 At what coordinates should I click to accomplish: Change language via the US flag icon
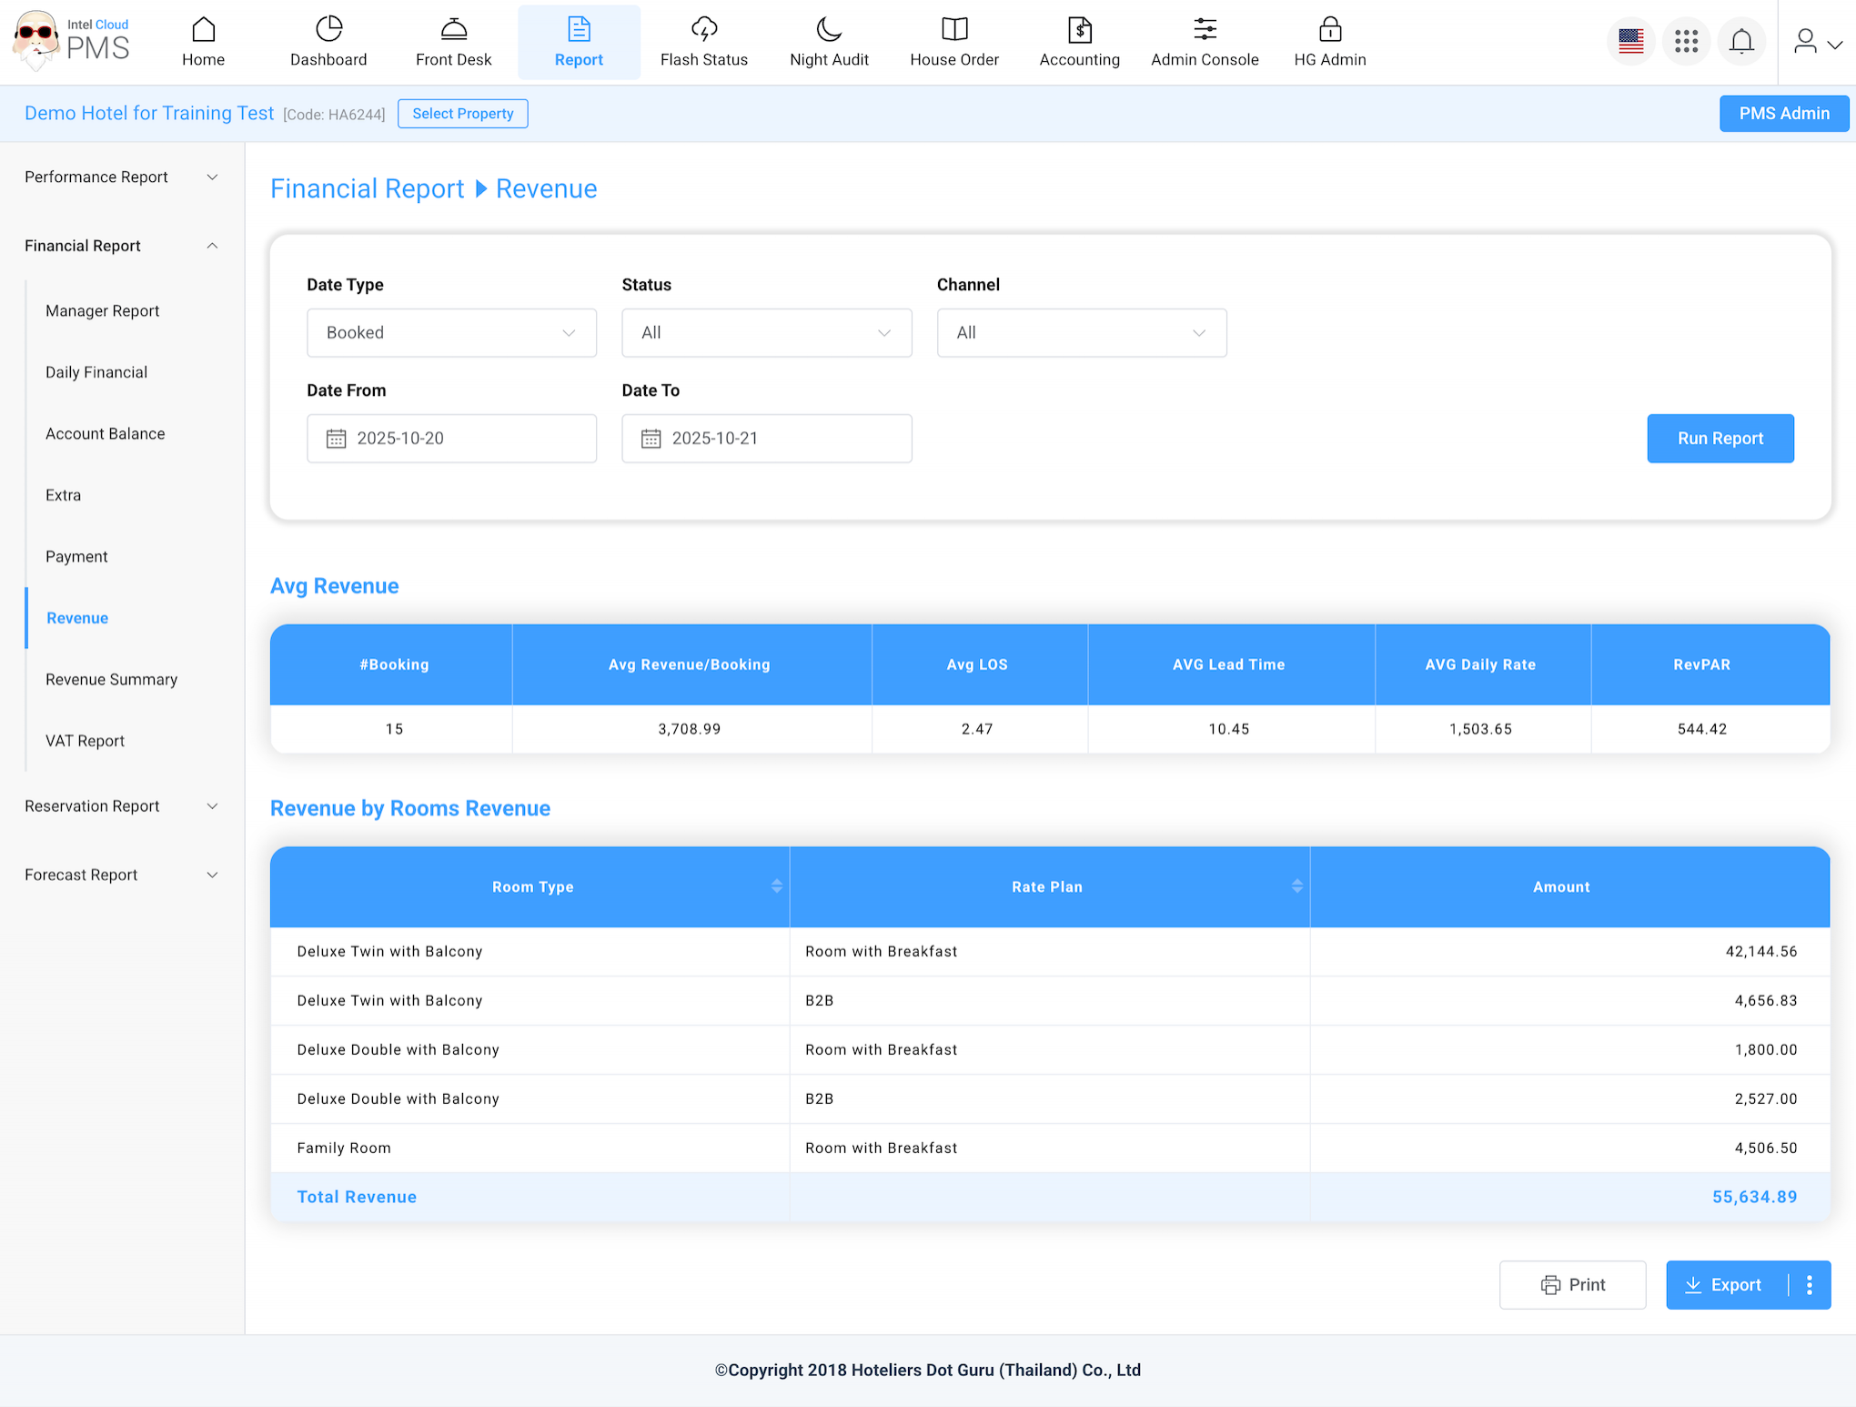click(1630, 41)
